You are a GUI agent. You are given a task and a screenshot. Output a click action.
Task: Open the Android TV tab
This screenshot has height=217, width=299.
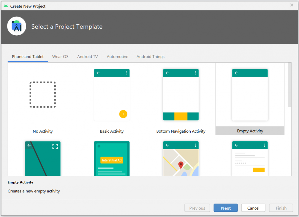coord(88,57)
